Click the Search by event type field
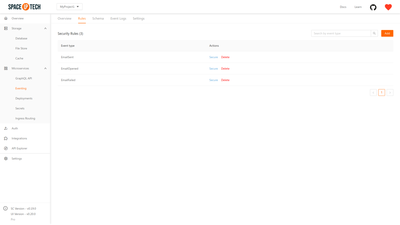Image resolution: width=400 pixels, height=225 pixels. [341, 33]
